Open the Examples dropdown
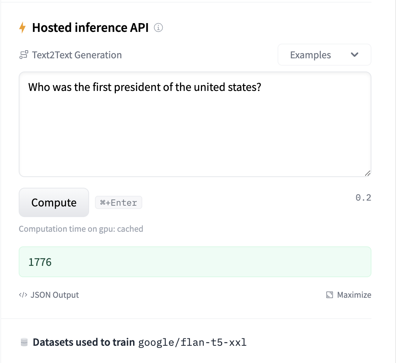This screenshot has height=363, width=396. (324, 55)
